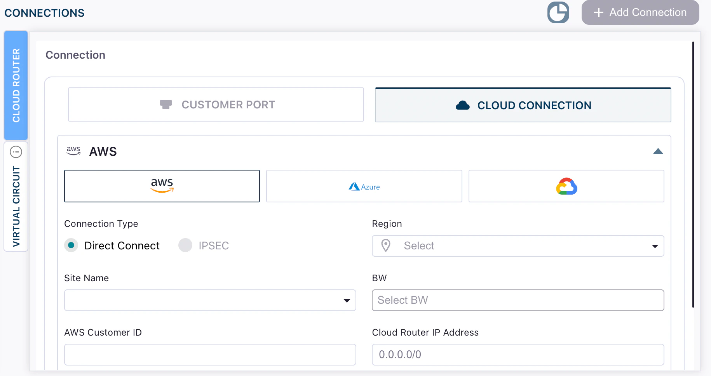Click the AWS Customer ID input field
The image size is (711, 376).
pyautogui.click(x=210, y=355)
